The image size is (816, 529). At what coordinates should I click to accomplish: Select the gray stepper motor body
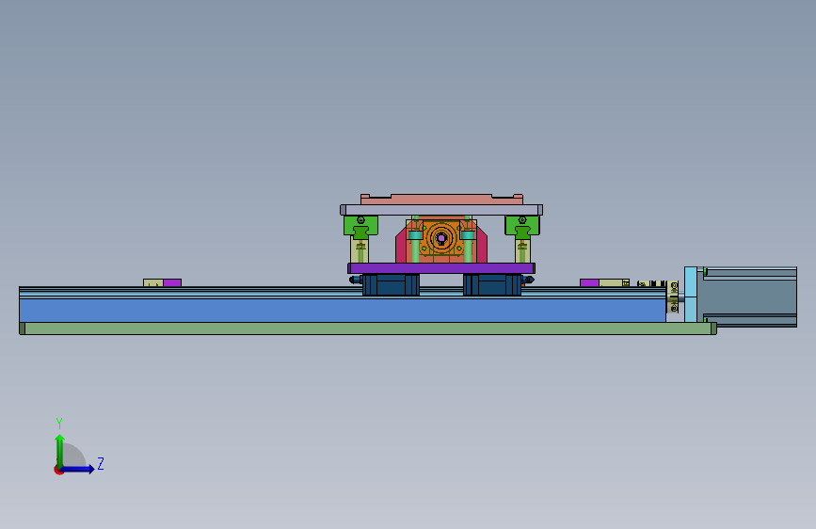(x=750, y=297)
